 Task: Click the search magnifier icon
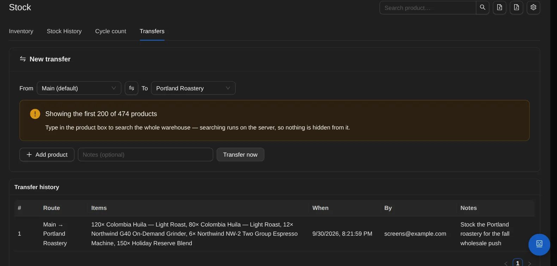(x=482, y=7)
